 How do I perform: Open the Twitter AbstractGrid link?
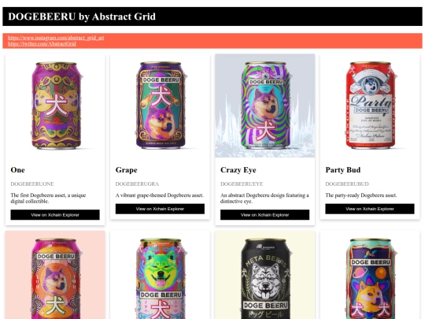point(42,43)
